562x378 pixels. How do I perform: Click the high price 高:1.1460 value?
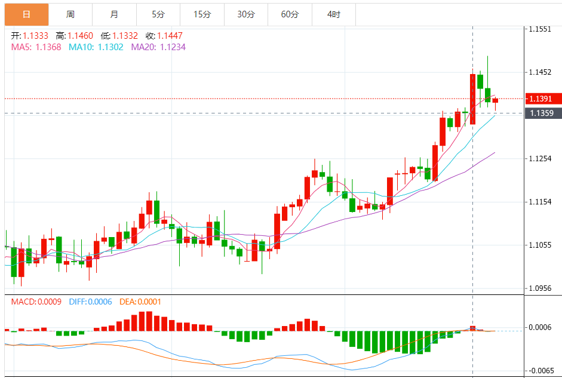point(74,36)
